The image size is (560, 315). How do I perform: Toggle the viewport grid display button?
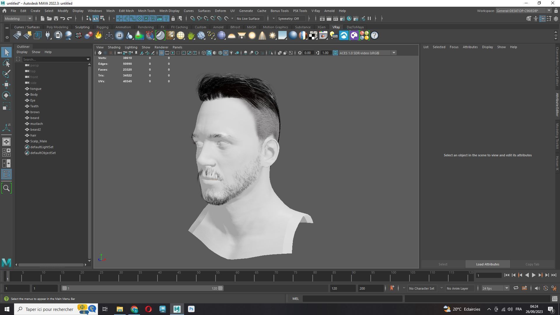pyautogui.click(x=161, y=53)
